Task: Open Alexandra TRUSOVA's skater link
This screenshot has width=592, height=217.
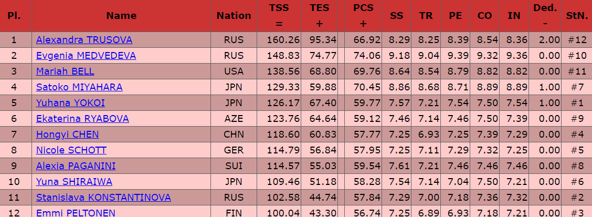Action: 84,40
